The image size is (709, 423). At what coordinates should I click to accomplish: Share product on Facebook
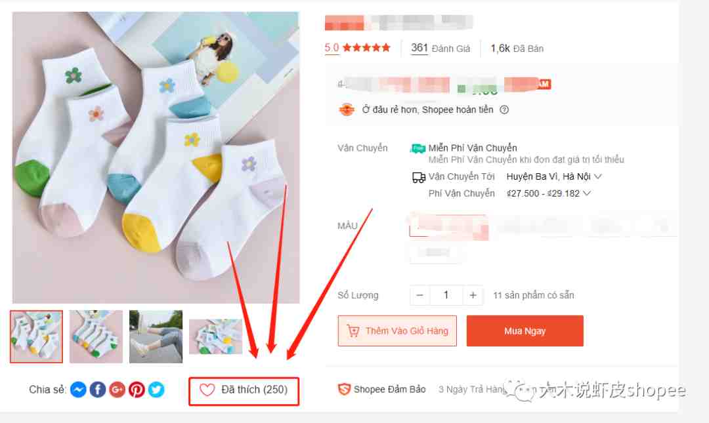98,390
